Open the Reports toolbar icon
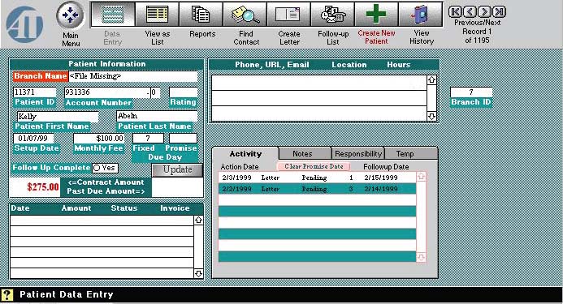Screen dimensions: 563x304 click(201, 15)
